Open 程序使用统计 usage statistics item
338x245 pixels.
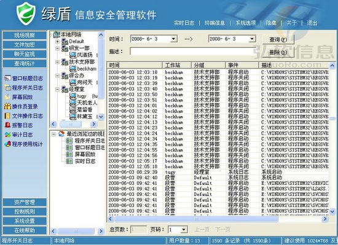tap(24, 144)
